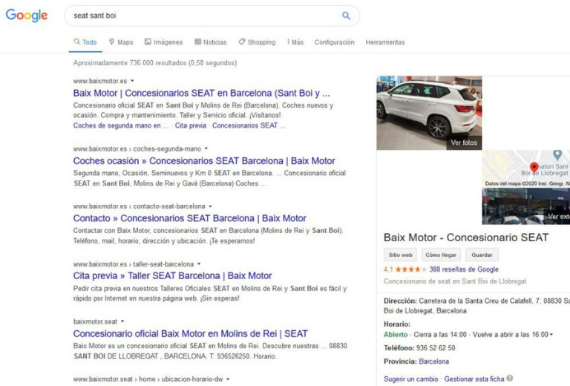Click the green 'Abierto' status text

point(396,334)
